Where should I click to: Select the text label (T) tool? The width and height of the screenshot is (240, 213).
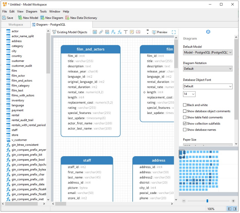point(126,32)
